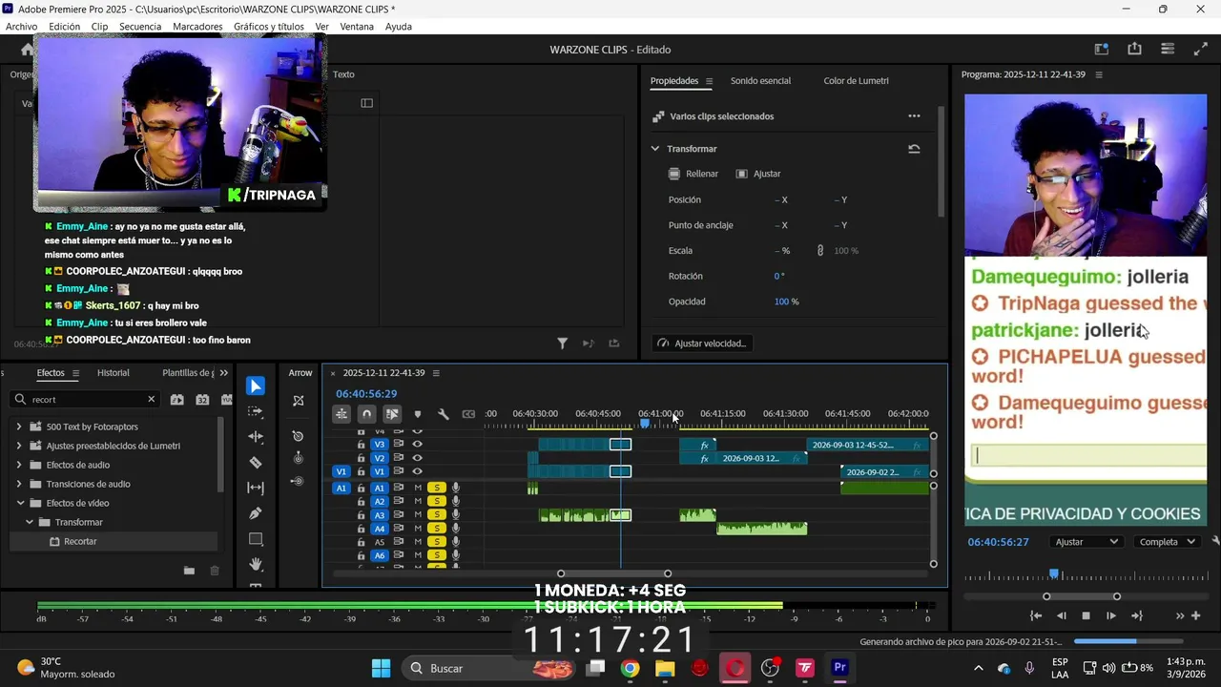
Task: Open Premiere Pro in the taskbar
Action: [x=840, y=668]
